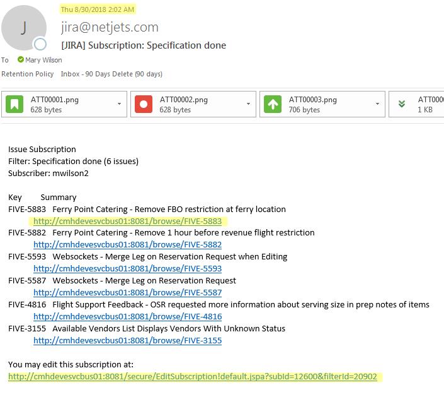Click the 'Filter: Specification done (6 issues)' line

click(x=73, y=161)
